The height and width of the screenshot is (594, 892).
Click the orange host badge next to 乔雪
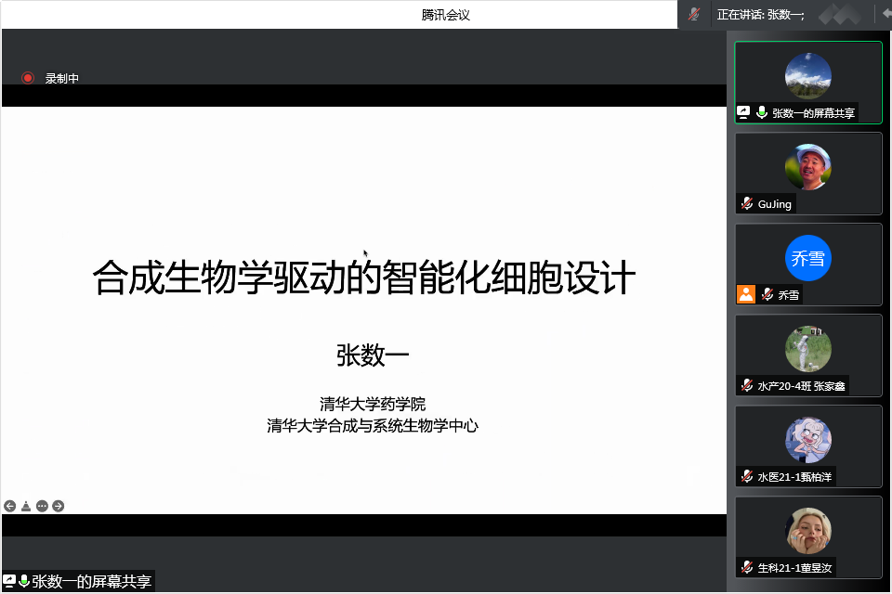point(745,294)
